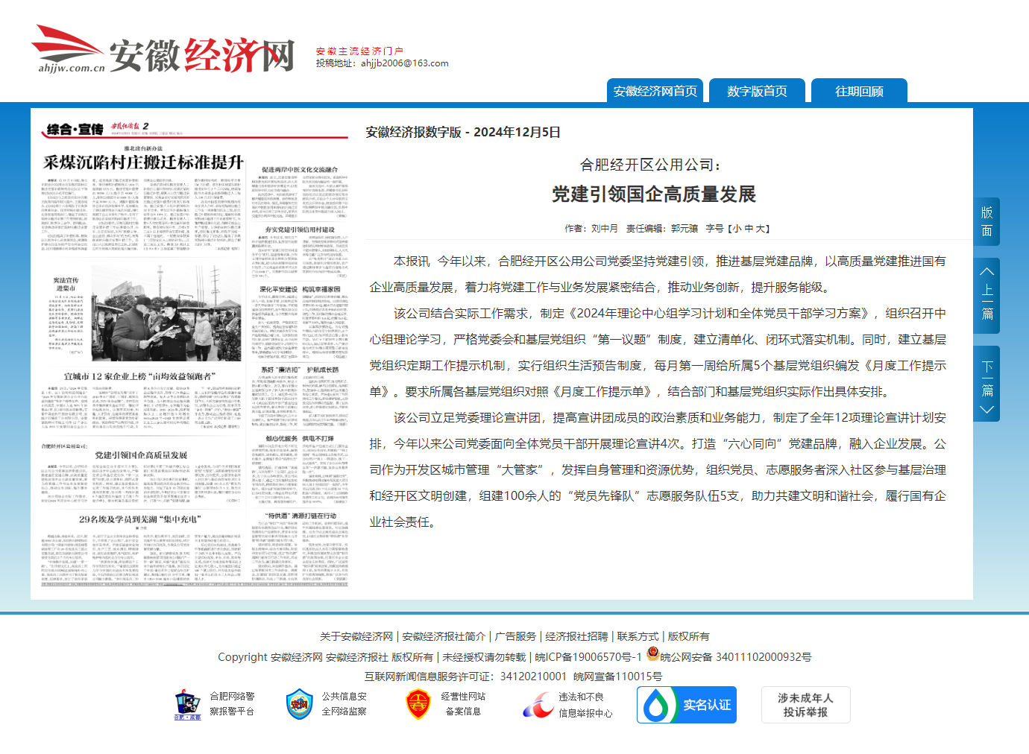Click the 皖ICP备19006570号-1 link
The width and height of the screenshot is (1029, 754).
coord(588,657)
